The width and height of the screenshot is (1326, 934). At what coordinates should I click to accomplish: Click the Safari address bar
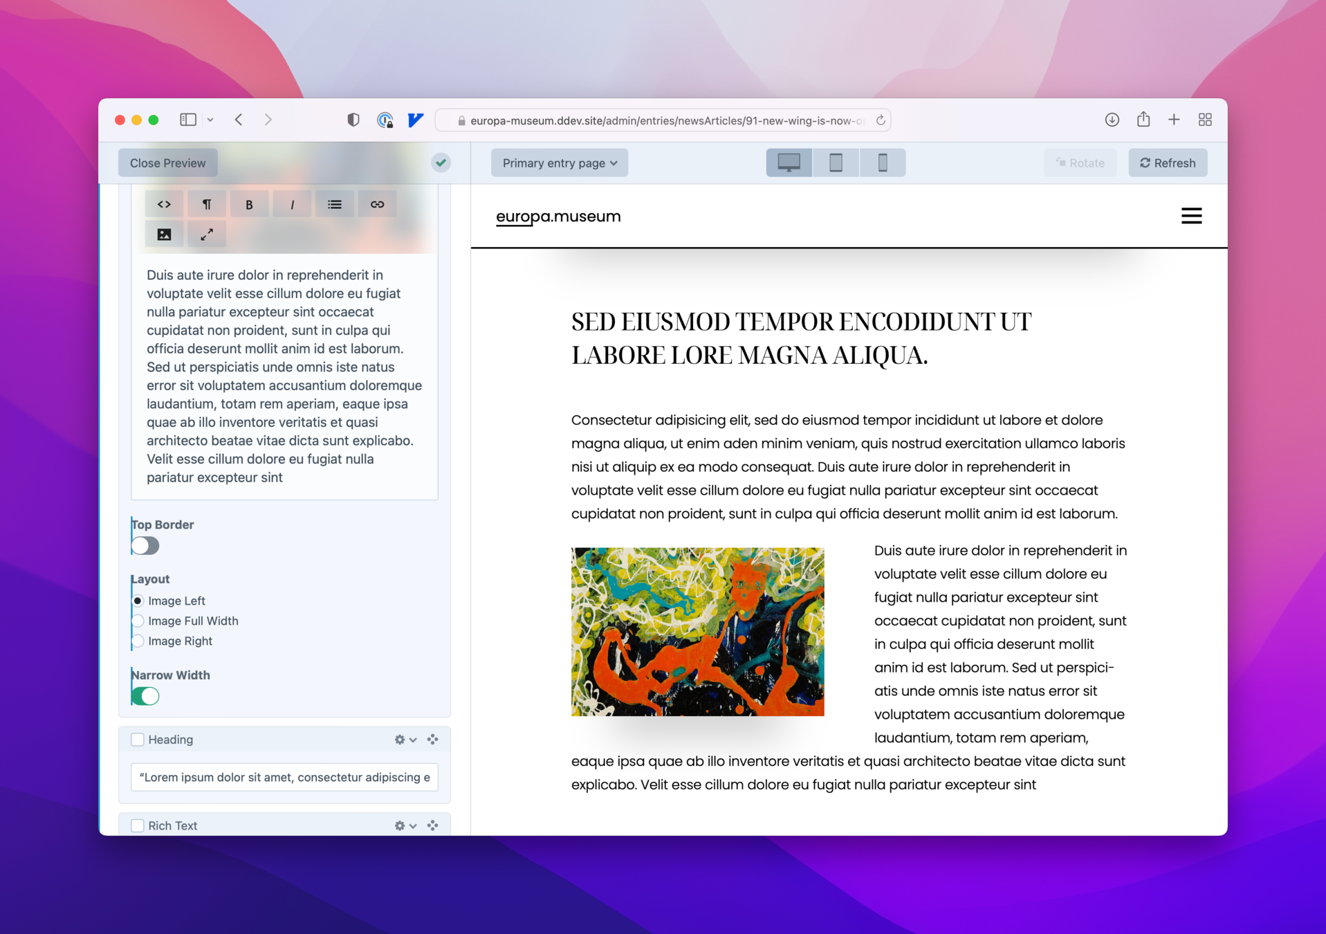[662, 120]
